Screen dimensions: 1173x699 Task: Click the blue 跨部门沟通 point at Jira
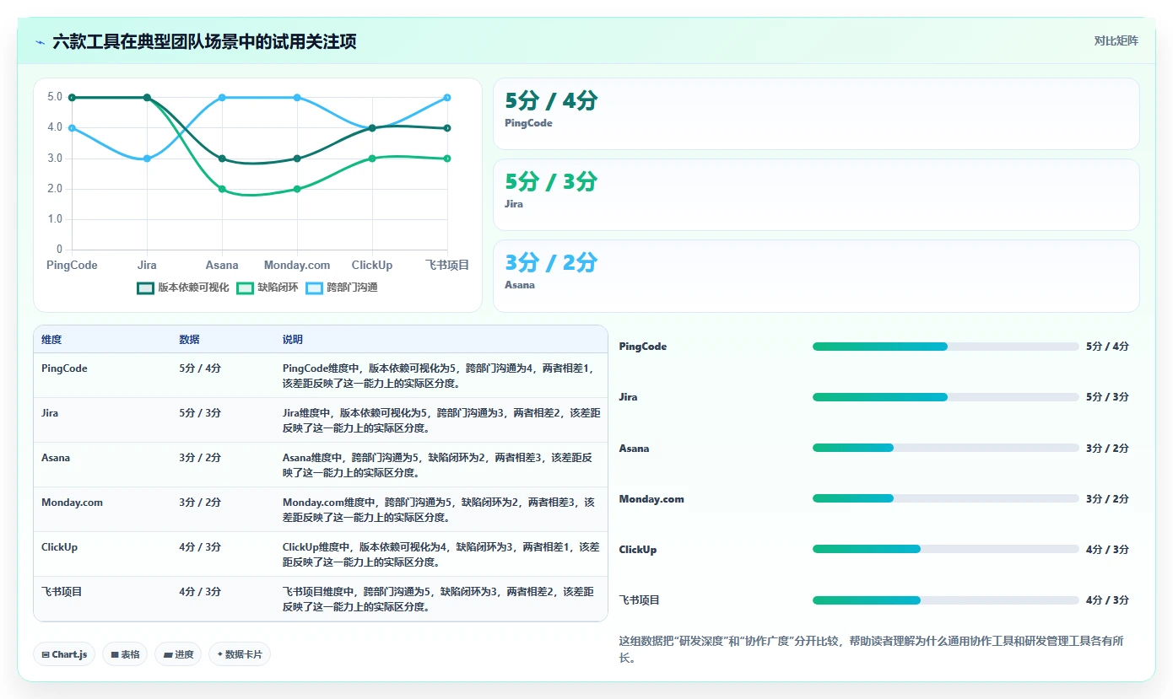tap(147, 159)
